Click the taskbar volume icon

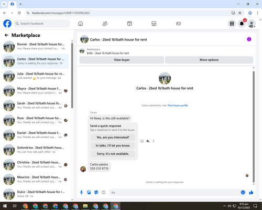229,206
